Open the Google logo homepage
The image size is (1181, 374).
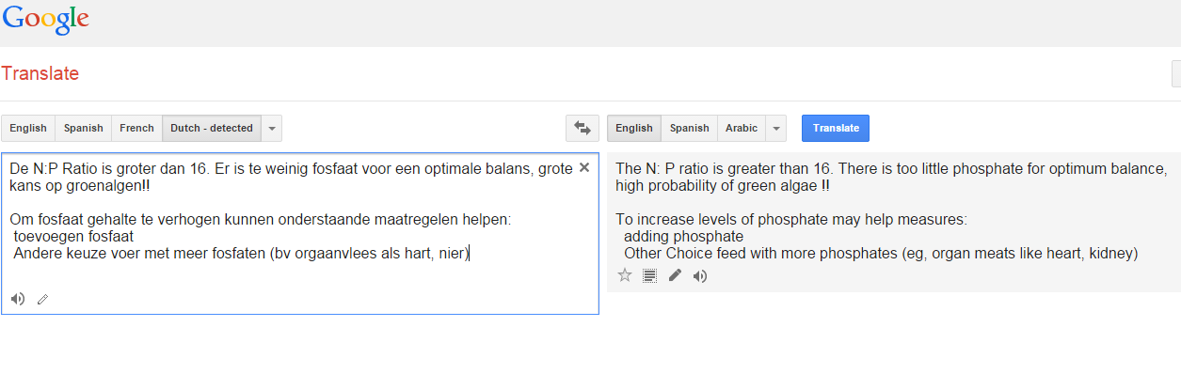45,20
